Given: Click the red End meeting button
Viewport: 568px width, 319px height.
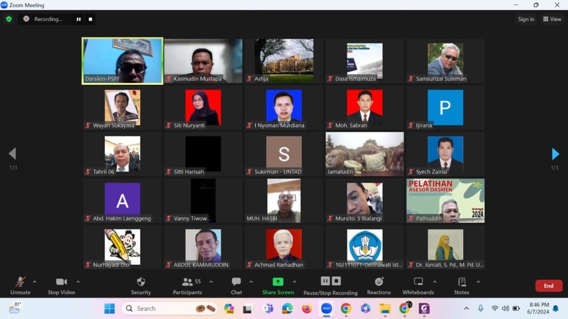Looking at the screenshot, I should (x=548, y=286).
